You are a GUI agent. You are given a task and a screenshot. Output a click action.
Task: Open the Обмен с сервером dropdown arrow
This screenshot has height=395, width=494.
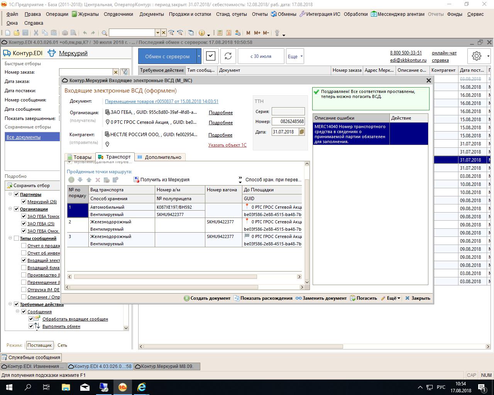199,56
